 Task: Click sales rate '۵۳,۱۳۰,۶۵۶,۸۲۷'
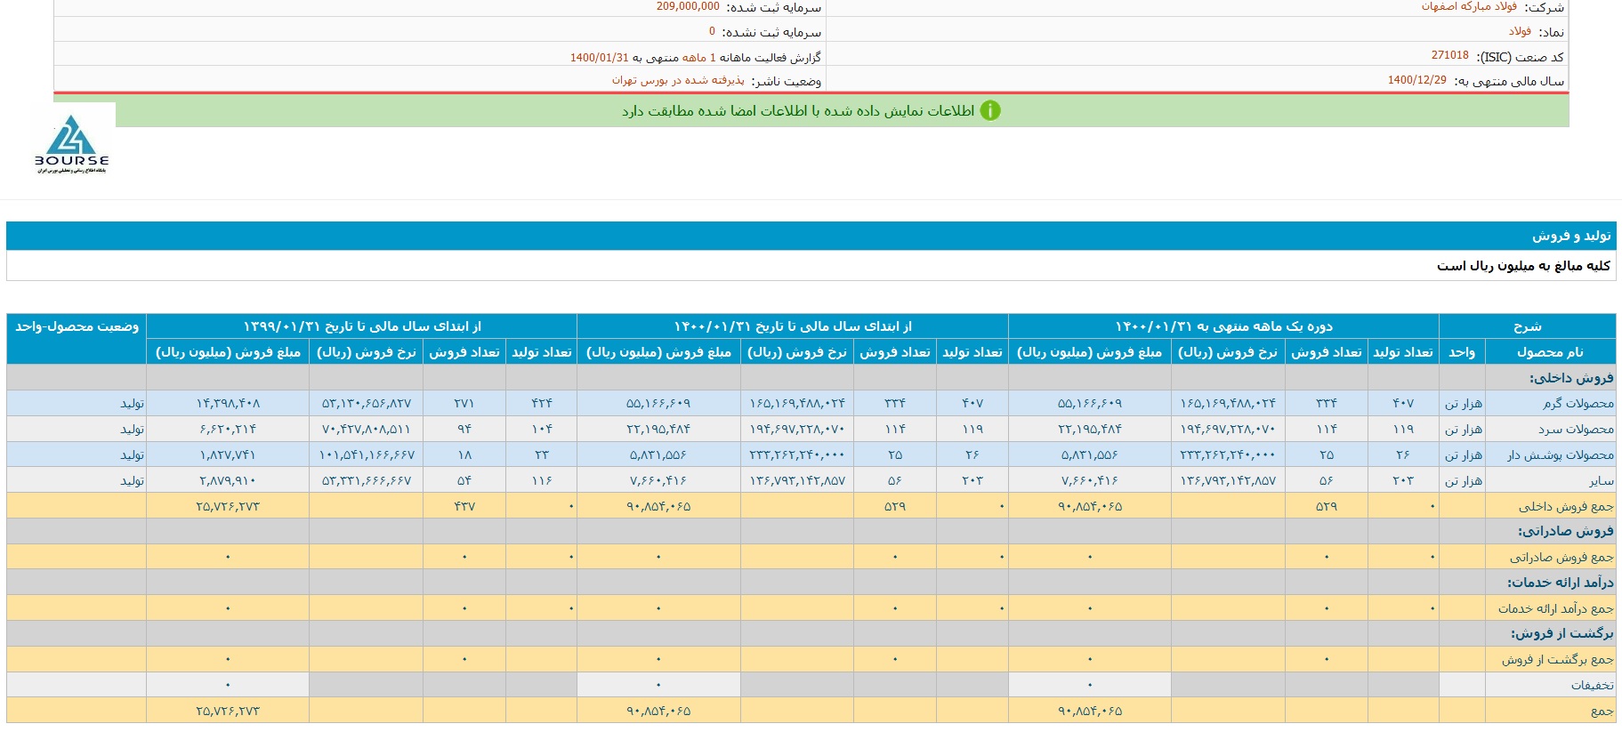click(x=366, y=404)
